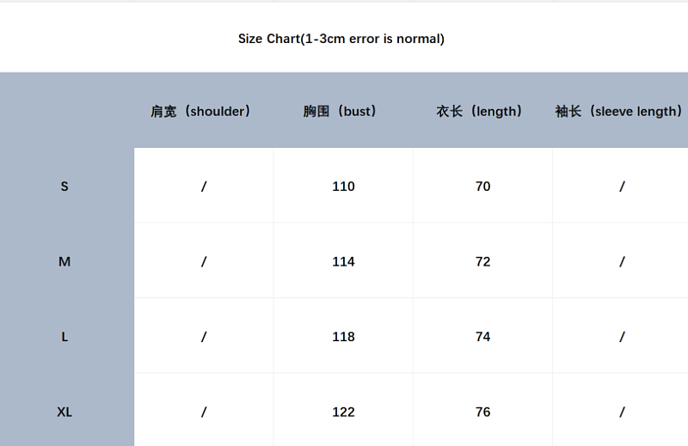The height and width of the screenshot is (446, 688).
Task: Select the M size row label
Action: [x=64, y=262]
